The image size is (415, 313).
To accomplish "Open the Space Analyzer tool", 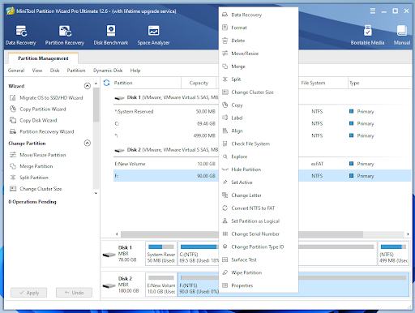I will point(153,35).
